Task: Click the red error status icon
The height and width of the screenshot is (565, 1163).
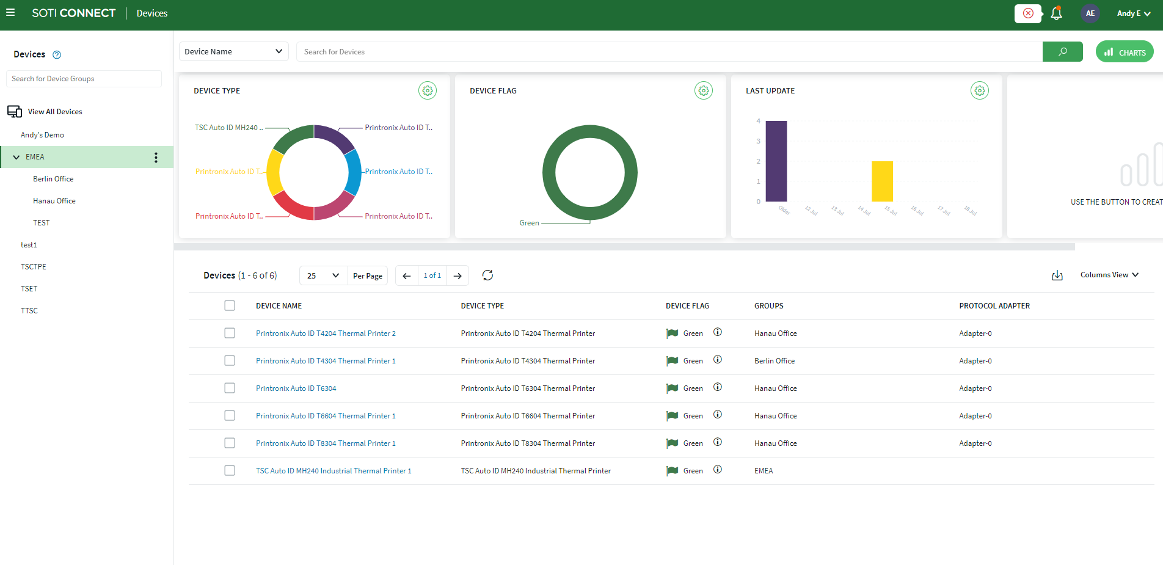Action: [x=1028, y=13]
